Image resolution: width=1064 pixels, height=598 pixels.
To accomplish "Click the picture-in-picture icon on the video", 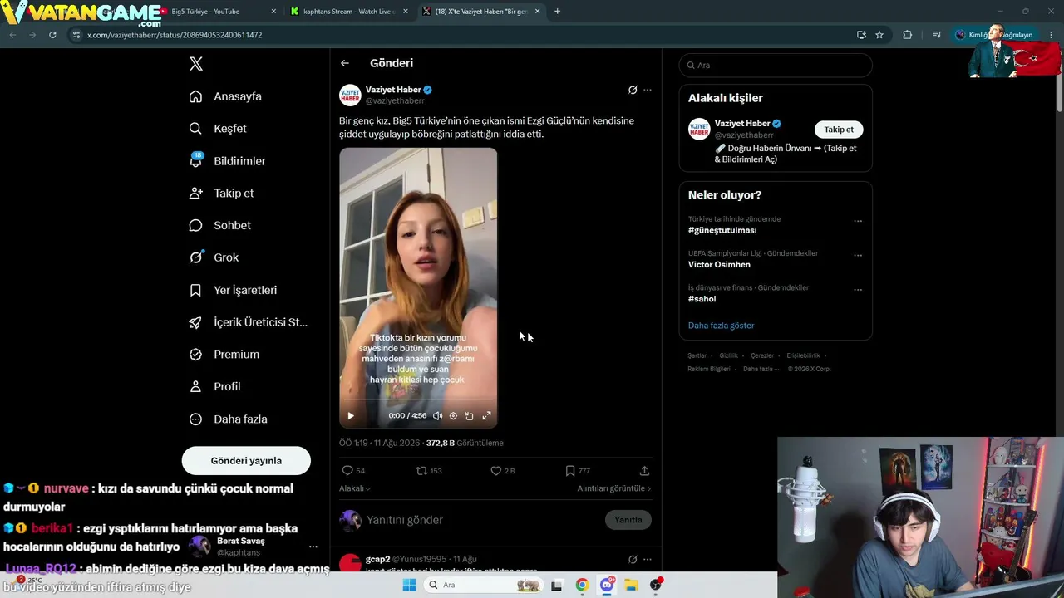I will pyautogui.click(x=469, y=416).
